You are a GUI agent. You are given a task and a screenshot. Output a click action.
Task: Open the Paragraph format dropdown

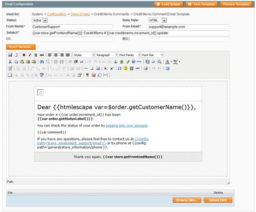106,55
